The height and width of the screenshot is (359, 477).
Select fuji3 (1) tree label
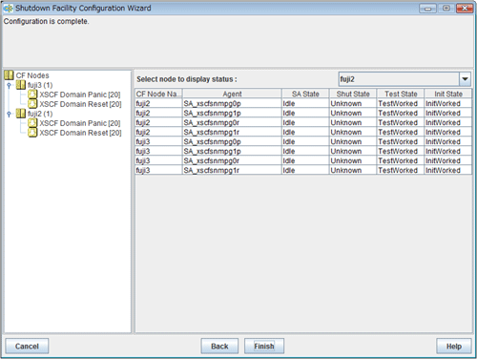click(40, 85)
